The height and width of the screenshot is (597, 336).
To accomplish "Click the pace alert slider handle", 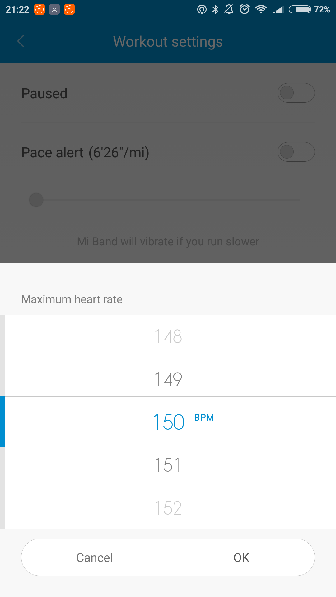I will click(x=36, y=200).
